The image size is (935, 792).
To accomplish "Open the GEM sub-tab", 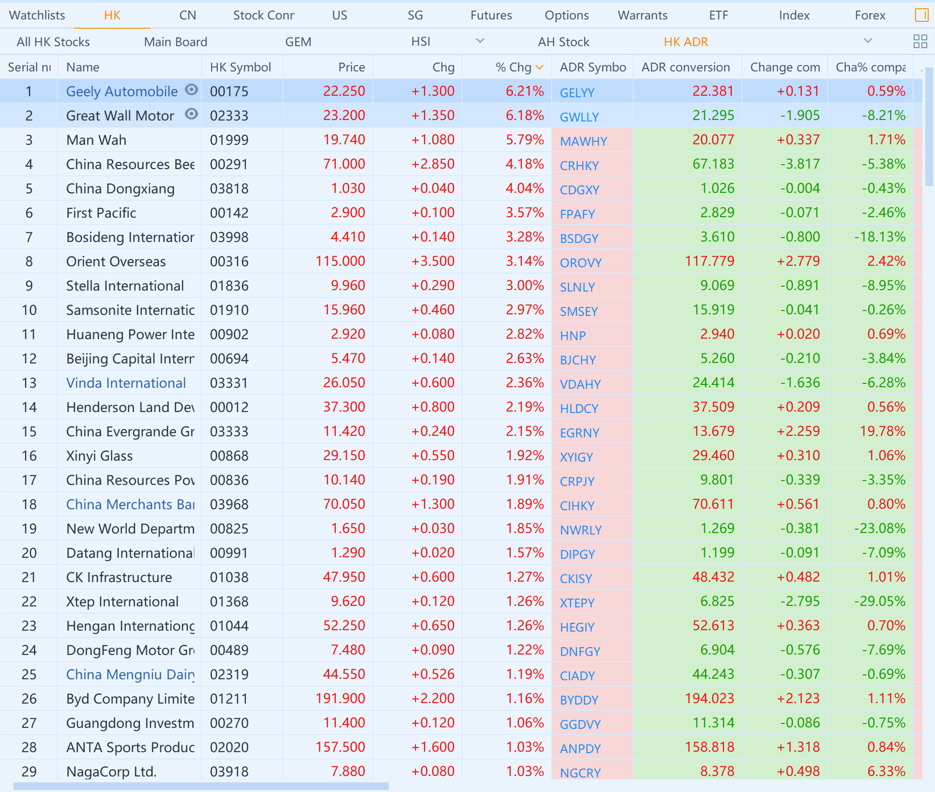I will [298, 42].
